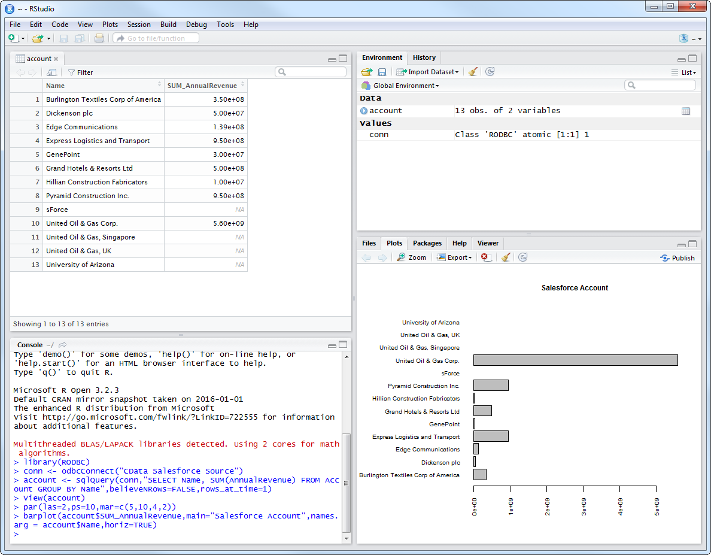
Task: Open the Import Dataset dropdown
Action: [x=429, y=72]
